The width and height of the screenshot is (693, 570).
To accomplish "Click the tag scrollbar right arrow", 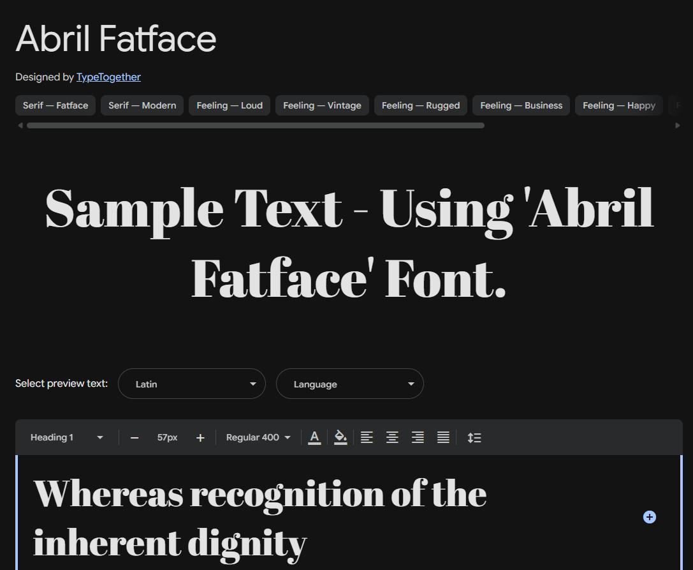I will click(x=678, y=125).
